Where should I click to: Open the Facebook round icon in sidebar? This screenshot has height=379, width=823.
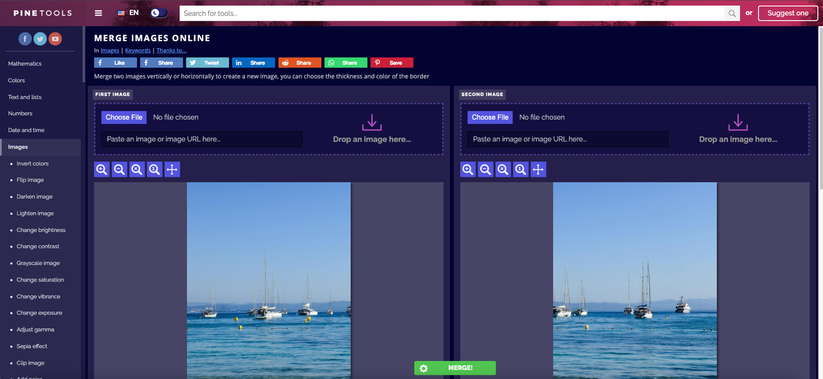coord(25,39)
